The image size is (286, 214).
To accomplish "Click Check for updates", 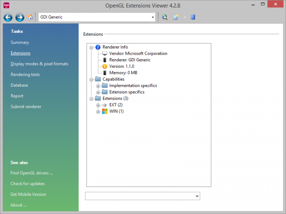I will tap(27, 184).
